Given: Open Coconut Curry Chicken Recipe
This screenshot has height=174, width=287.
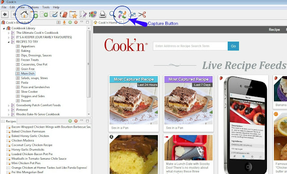Looking at the screenshot, I should [x=32, y=145].
